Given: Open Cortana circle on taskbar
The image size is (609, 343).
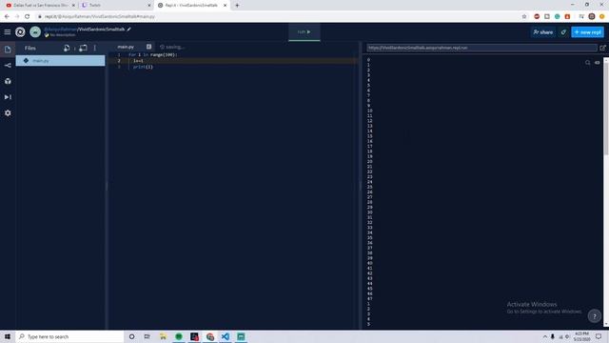Looking at the screenshot, I should click(131, 336).
